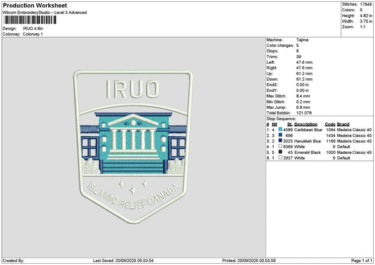Click the 'Code' column header

click(330, 124)
